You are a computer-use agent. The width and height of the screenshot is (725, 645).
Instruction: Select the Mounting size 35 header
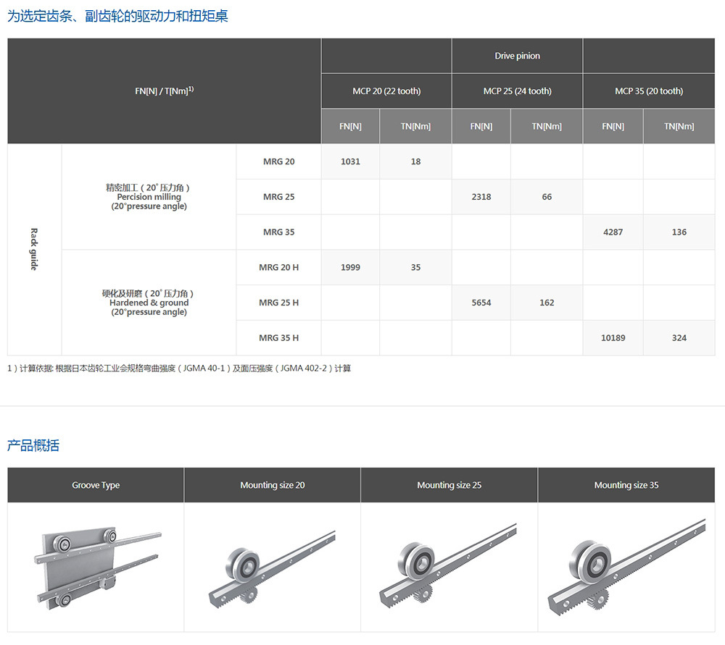(626, 485)
